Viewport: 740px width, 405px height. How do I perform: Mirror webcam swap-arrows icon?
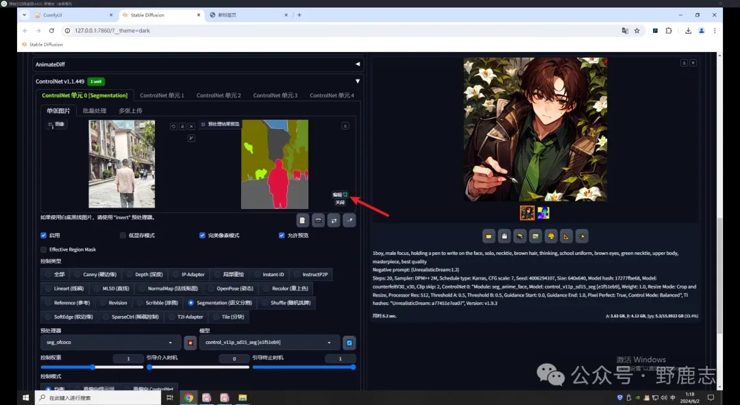coord(334,220)
